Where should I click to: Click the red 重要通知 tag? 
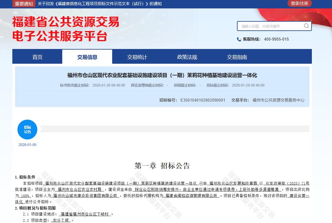coord(24,4)
